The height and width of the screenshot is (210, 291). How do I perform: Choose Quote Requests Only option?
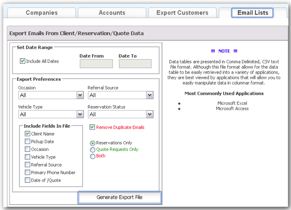click(93, 150)
